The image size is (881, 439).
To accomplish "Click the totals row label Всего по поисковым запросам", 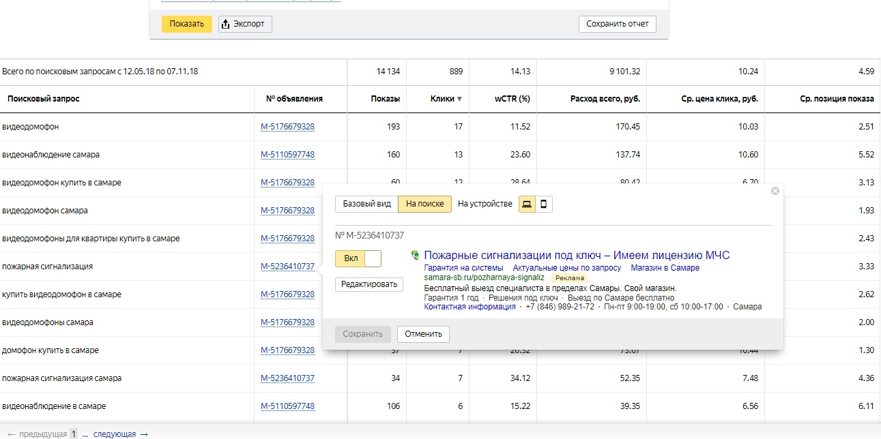I will pos(100,72).
